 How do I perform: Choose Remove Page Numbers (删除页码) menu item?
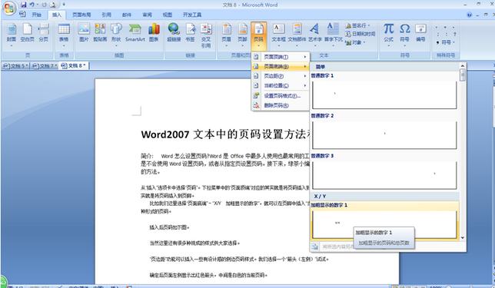(280, 105)
